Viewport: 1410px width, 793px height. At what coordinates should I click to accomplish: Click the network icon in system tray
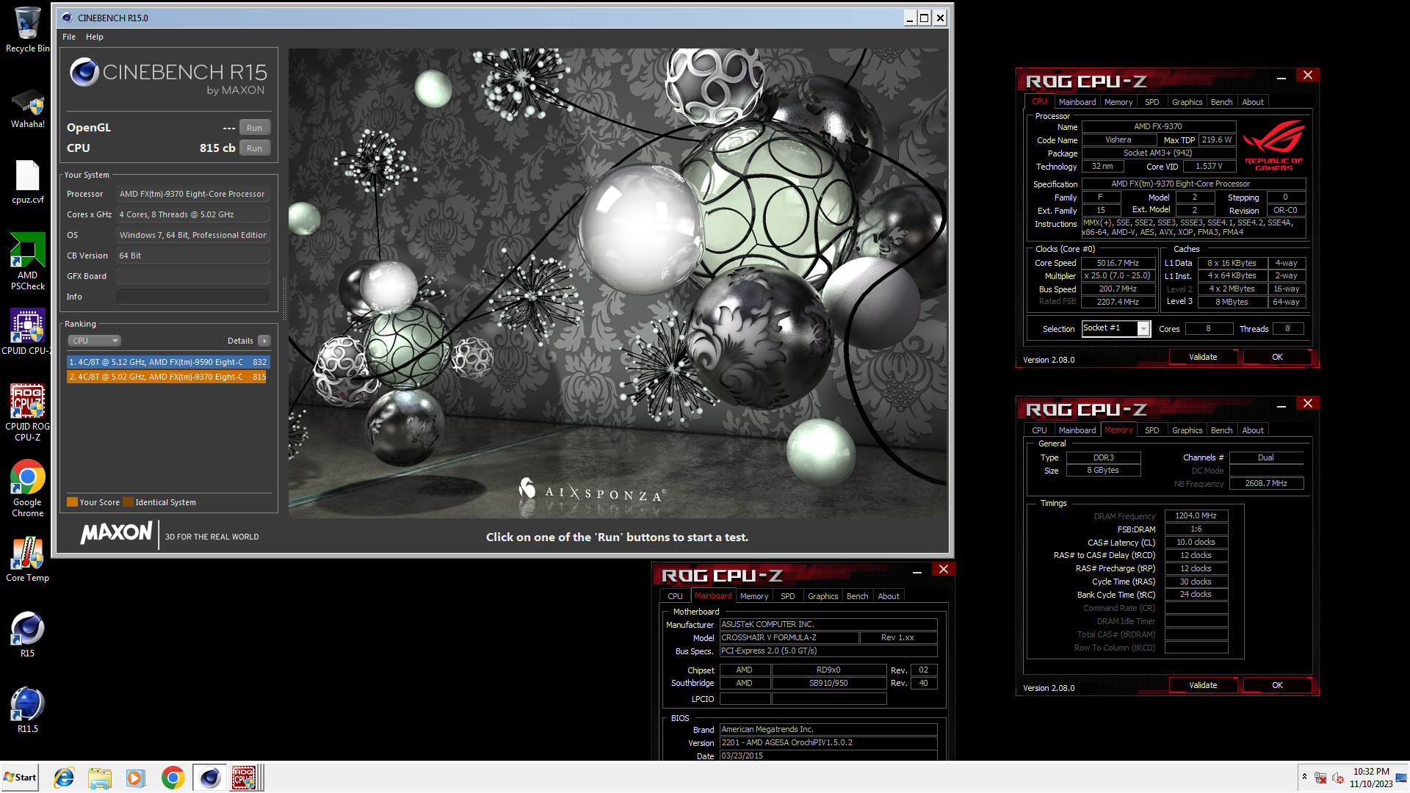pos(1320,778)
